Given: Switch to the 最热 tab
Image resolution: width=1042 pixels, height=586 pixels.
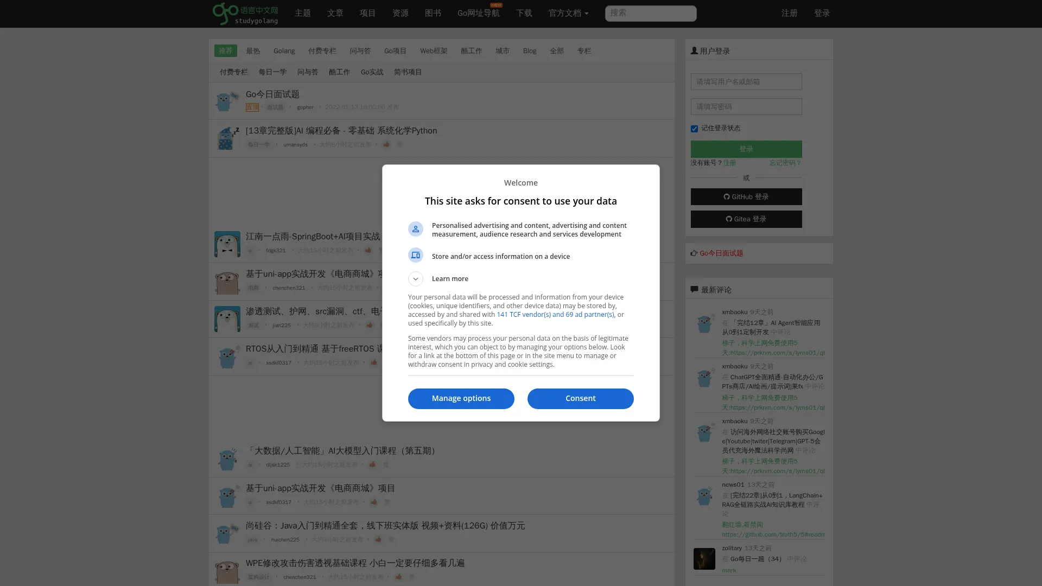Looking at the screenshot, I should [x=253, y=50].
